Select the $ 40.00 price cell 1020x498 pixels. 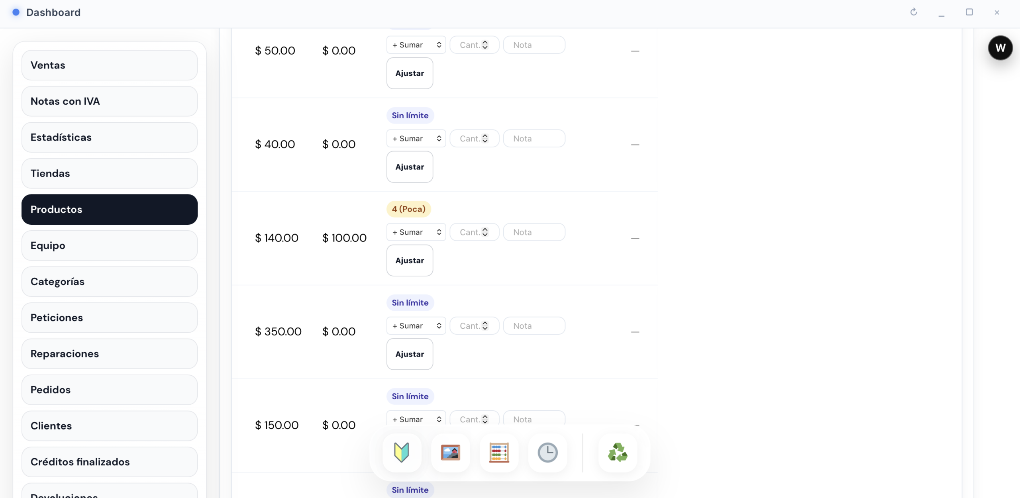pos(275,145)
